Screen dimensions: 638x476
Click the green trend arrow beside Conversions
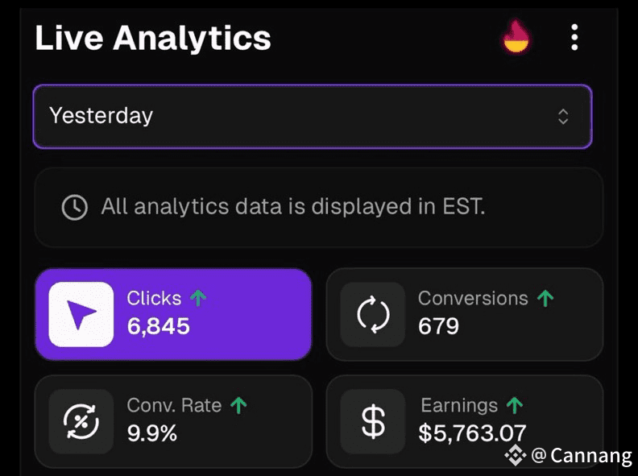click(545, 298)
